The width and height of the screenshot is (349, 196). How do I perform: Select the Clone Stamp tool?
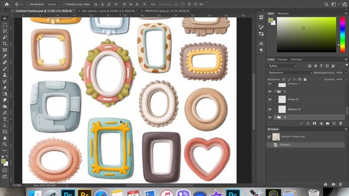coord(5,75)
